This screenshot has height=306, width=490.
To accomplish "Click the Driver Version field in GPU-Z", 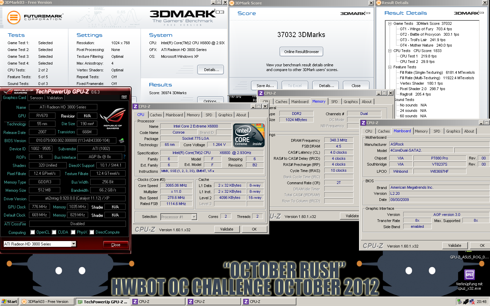I will 77,198.
